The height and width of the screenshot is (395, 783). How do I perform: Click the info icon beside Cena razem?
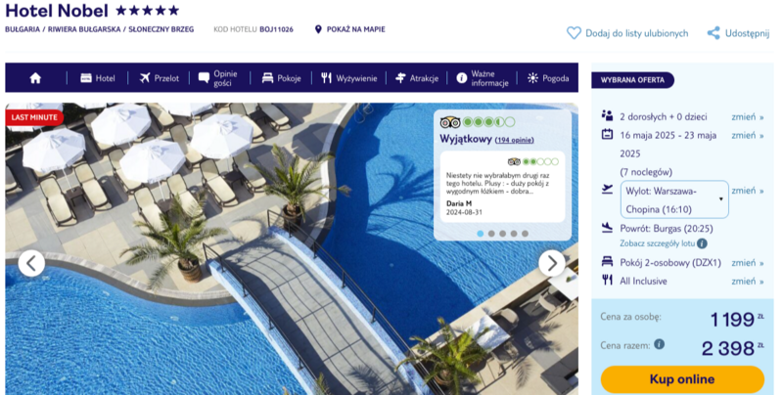pyautogui.click(x=659, y=344)
